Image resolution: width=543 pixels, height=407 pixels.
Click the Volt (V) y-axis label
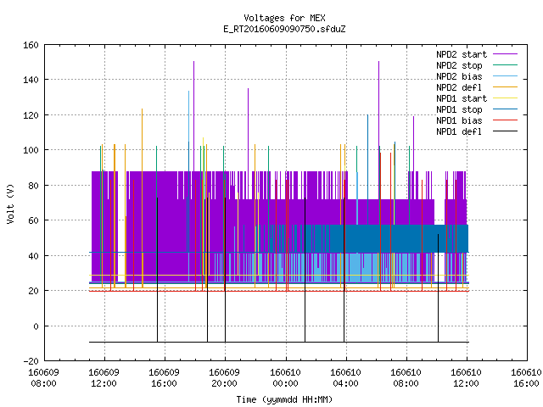[x=10, y=203]
